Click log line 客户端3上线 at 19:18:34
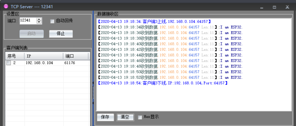Image resolution: width=296 pixels, height=126 pixels. pos(154,22)
